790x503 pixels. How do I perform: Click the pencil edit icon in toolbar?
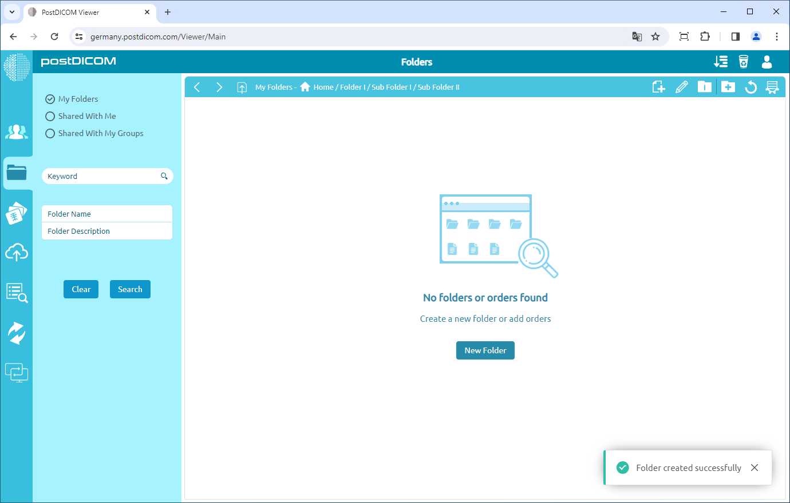click(x=682, y=86)
